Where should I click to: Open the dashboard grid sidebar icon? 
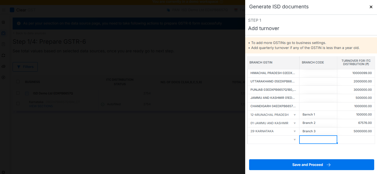[x=3, y=22]
